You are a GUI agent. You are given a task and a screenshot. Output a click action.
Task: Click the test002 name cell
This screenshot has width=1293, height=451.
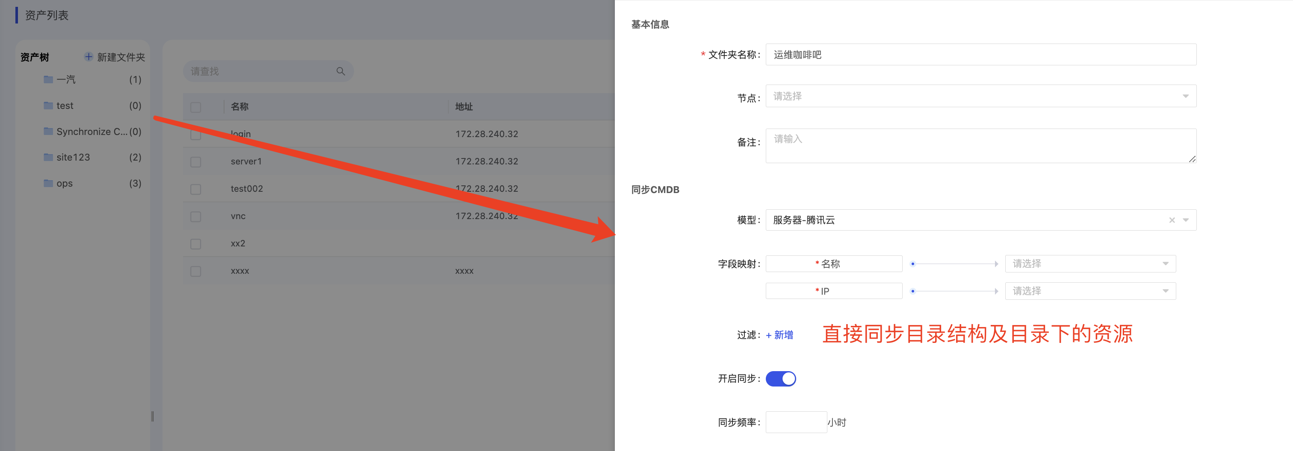[246, 189]
